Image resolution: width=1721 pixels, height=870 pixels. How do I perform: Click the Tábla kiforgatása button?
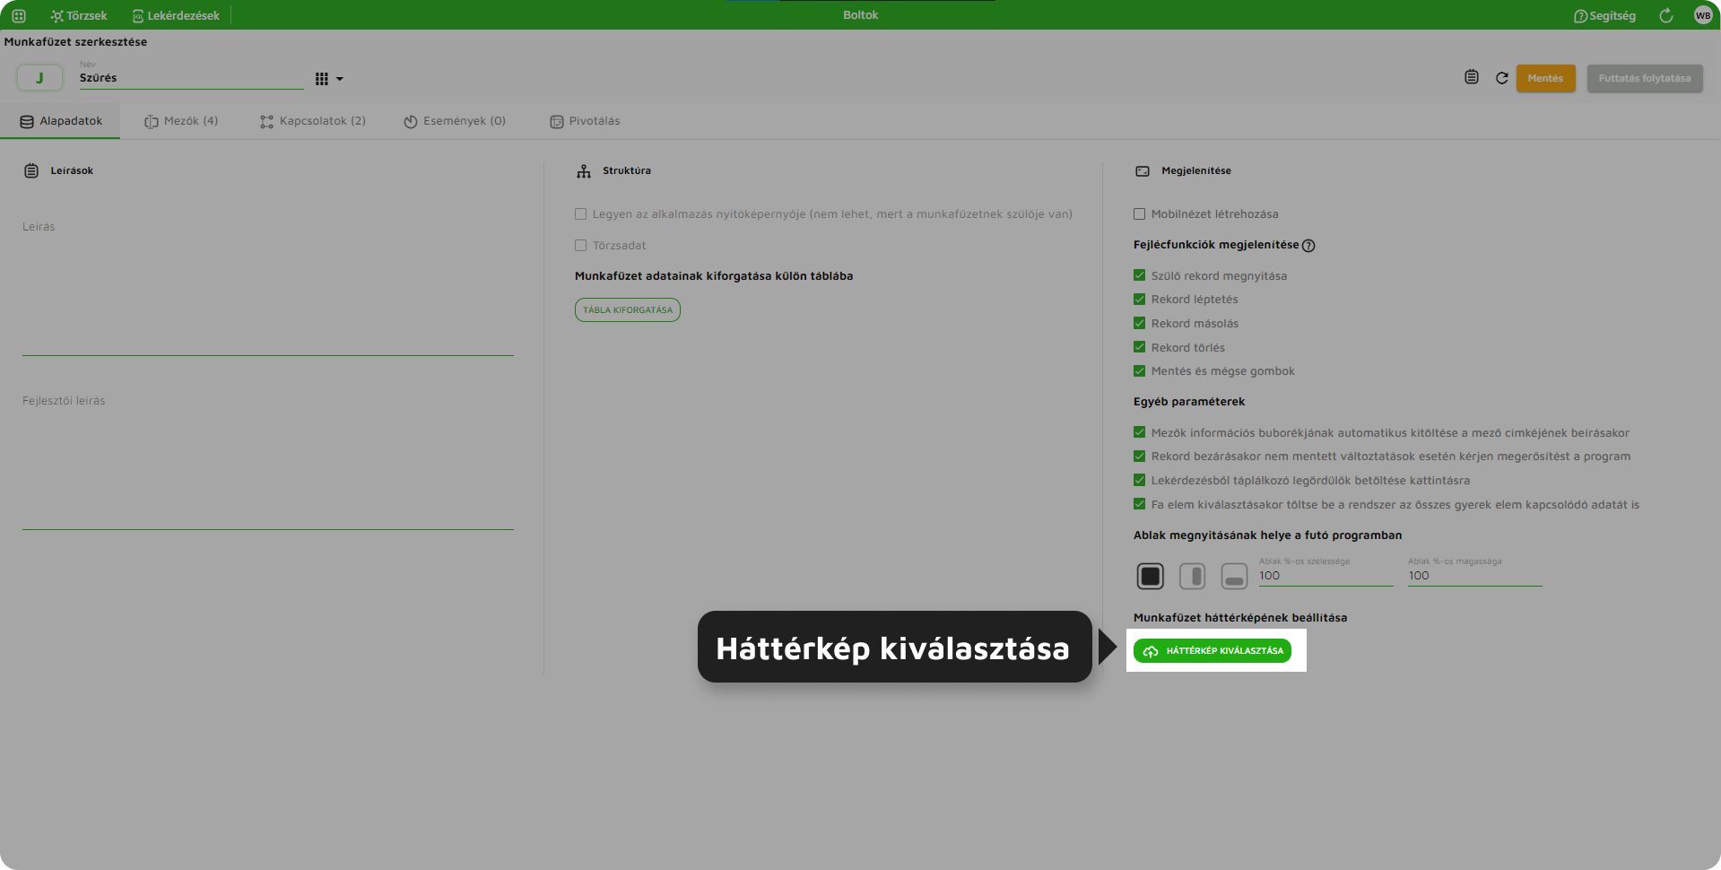click(628, 309)
